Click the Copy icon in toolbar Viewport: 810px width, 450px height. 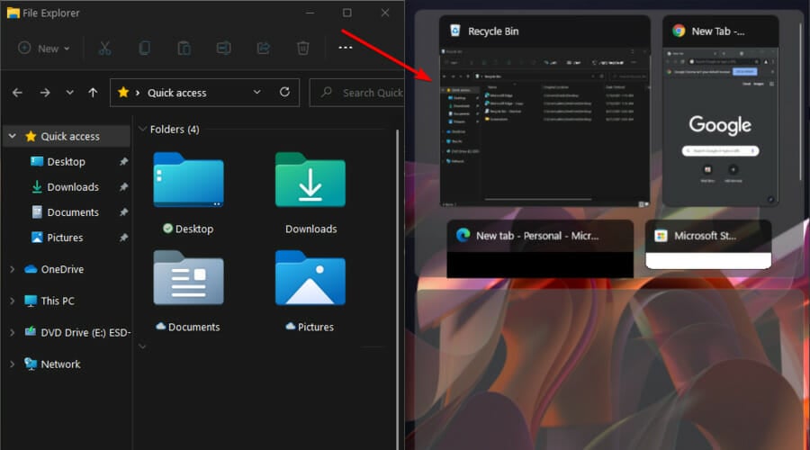pyautogui.click(x=144, y=48)
